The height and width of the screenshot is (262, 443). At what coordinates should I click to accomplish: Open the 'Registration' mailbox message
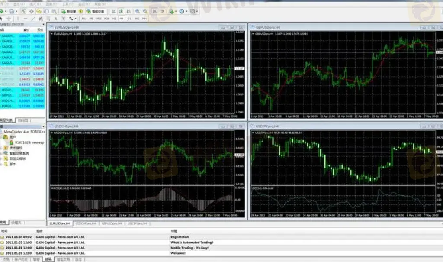point(180,237)
